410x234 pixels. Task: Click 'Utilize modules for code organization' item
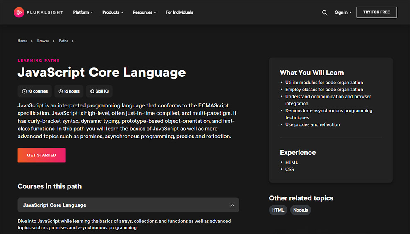324,83
